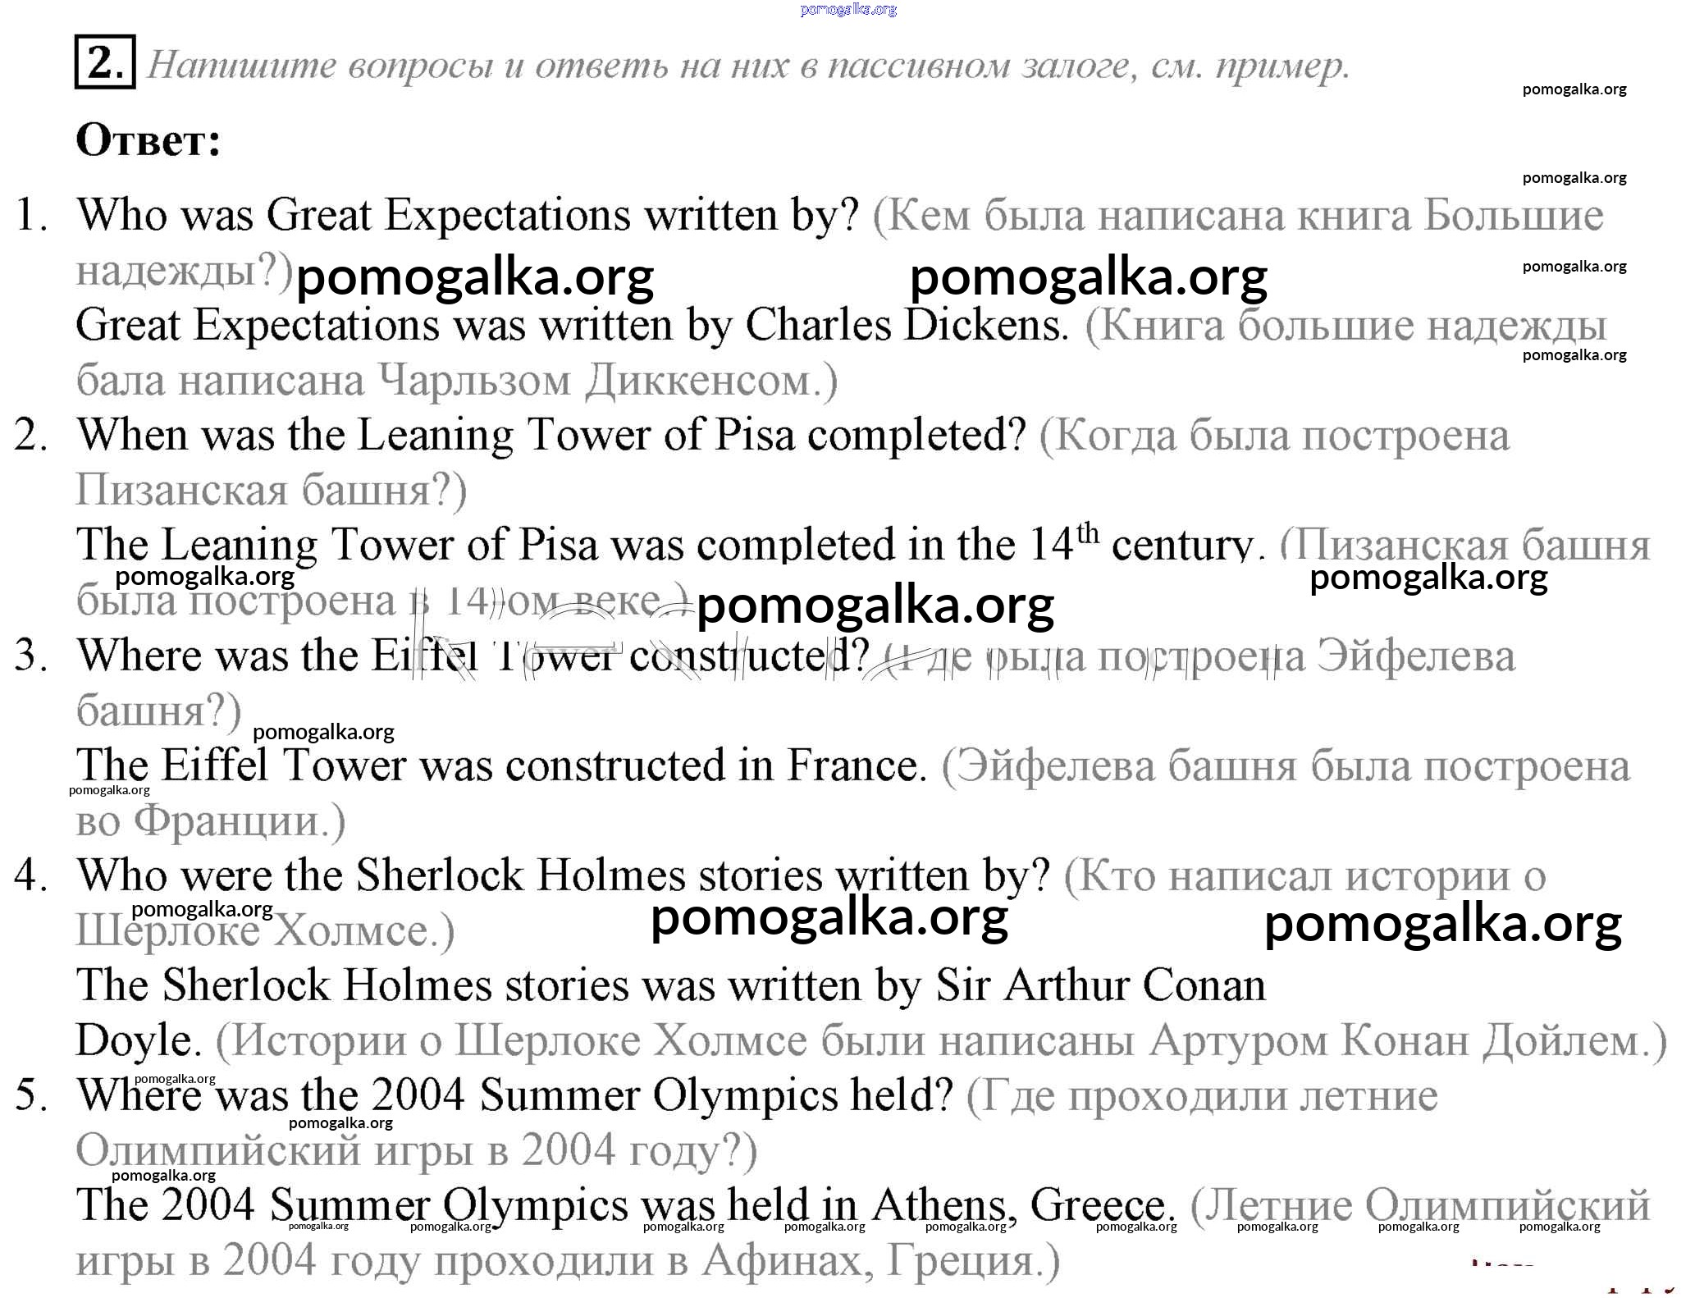Click the italic Russian task instruction line
Image resolution: width=1695 pixels, height=1298 pixels.
(747, 66)
